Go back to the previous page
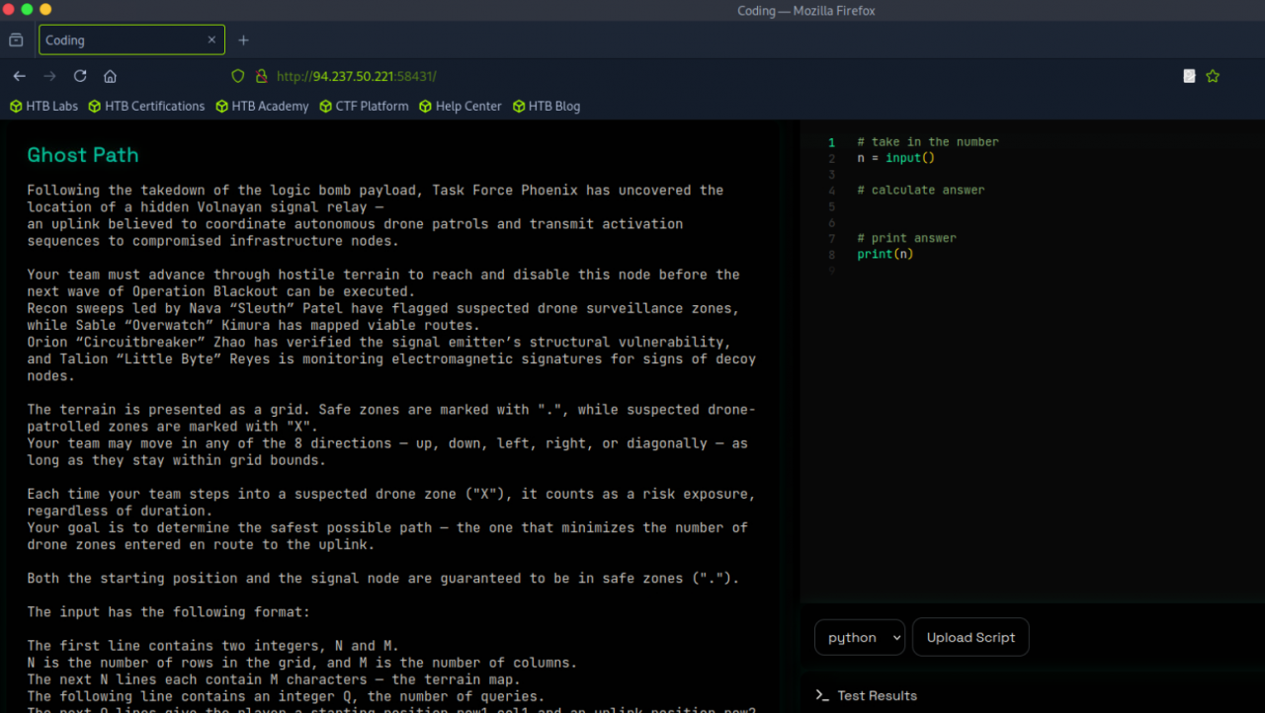Screen dimensions: 1265x713 (x=20, y=76)
